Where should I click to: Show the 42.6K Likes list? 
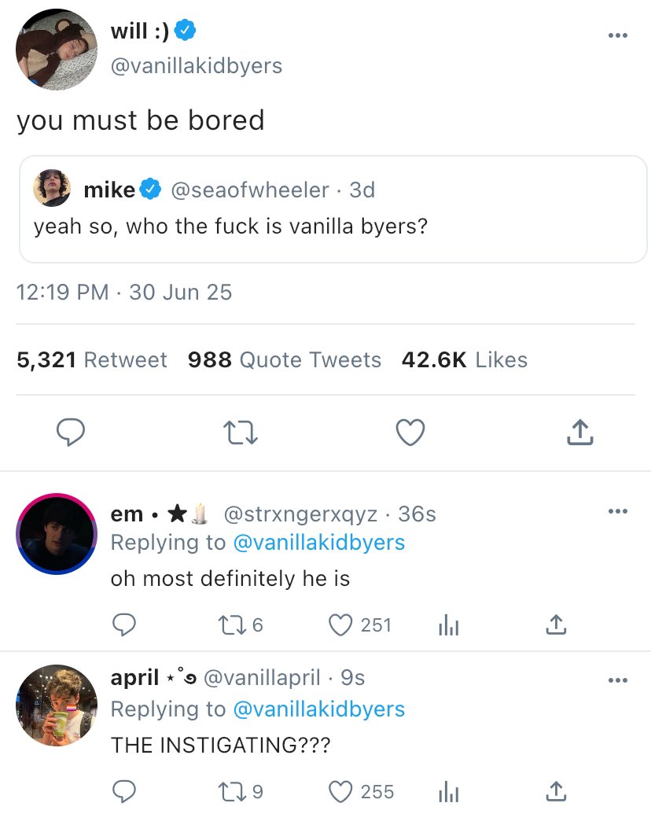(x=464, y=360)
